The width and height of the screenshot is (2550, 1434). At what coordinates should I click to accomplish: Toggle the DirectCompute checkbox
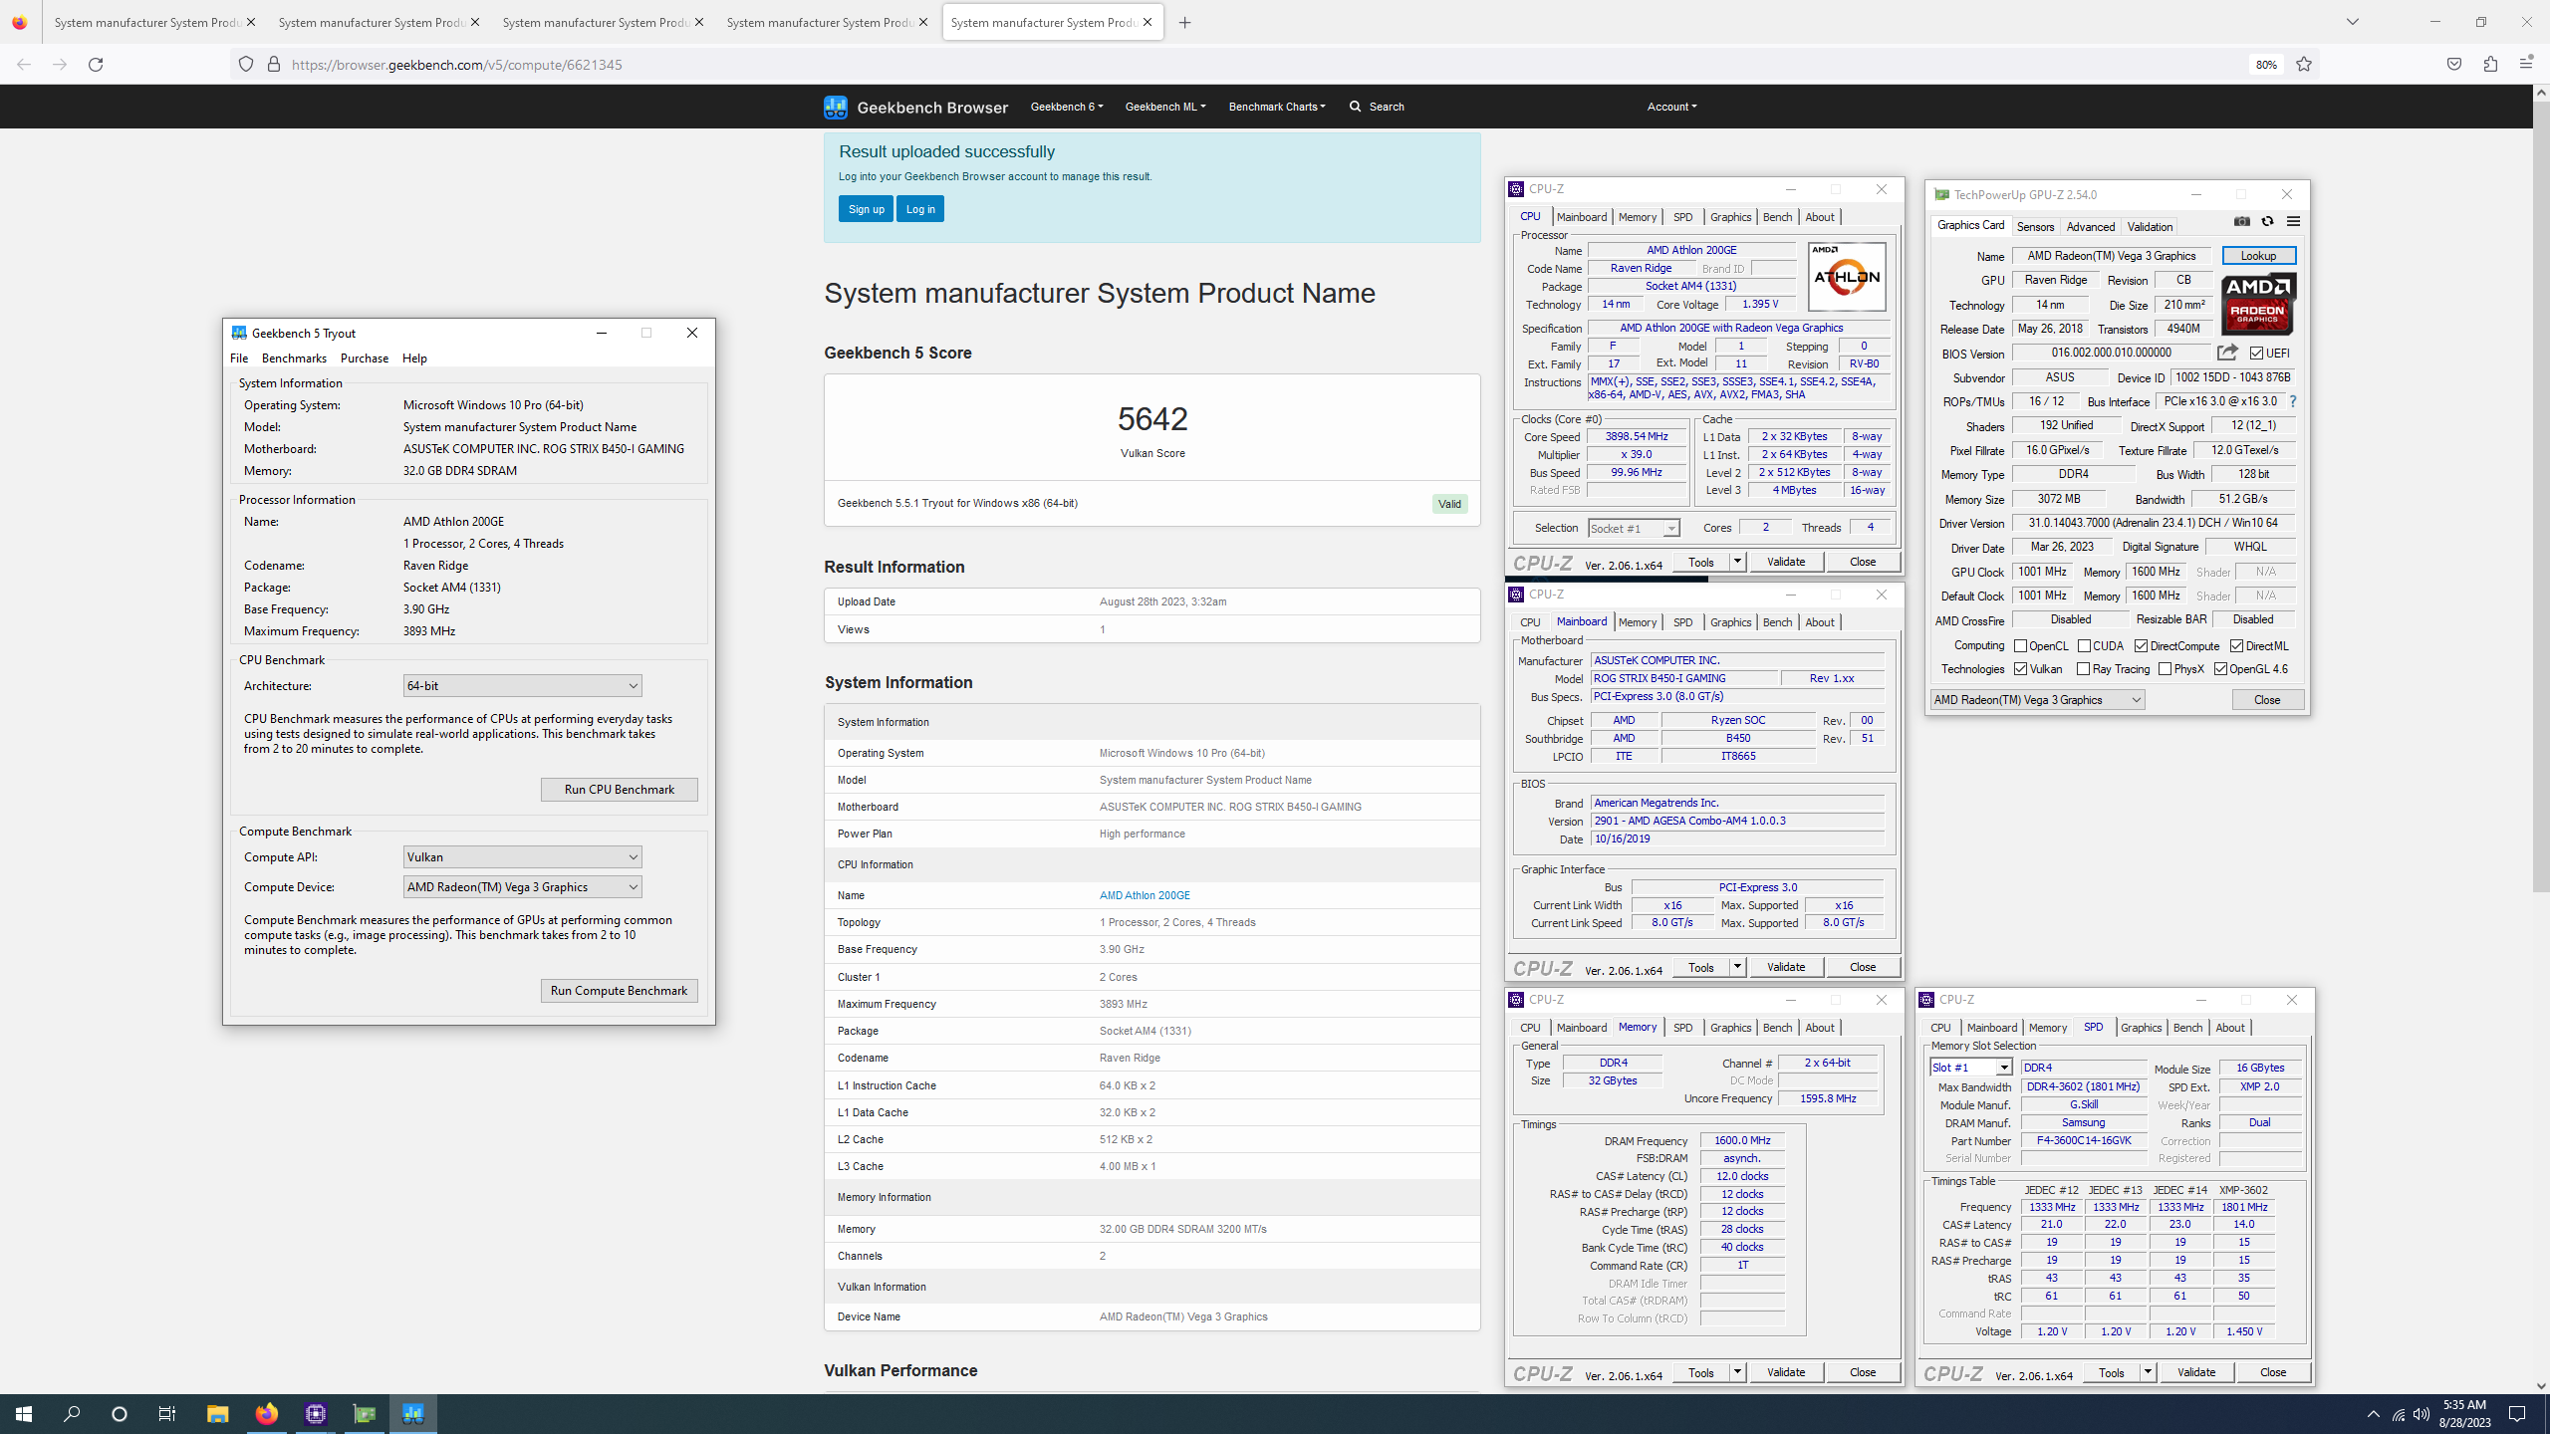pos(2141,646)
